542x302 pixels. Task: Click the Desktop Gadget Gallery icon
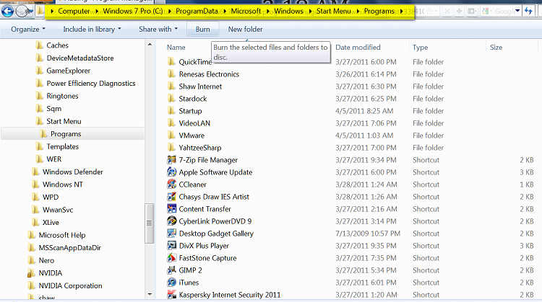[171, 233]
